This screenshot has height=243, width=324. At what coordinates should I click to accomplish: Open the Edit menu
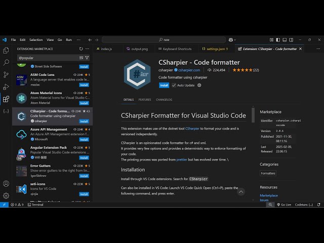point(22,39)
